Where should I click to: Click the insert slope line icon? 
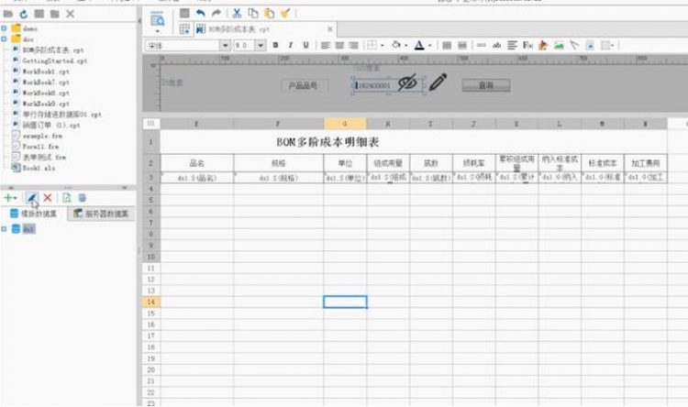point(574,45)
